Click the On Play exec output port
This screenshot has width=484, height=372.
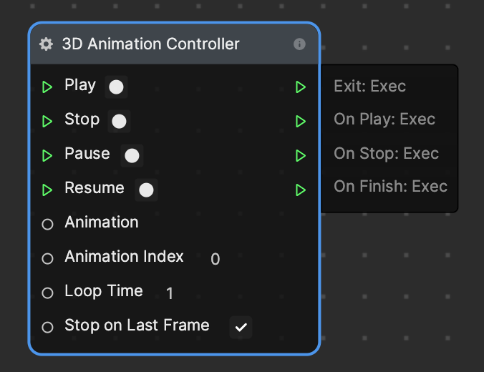click(301, 121)
